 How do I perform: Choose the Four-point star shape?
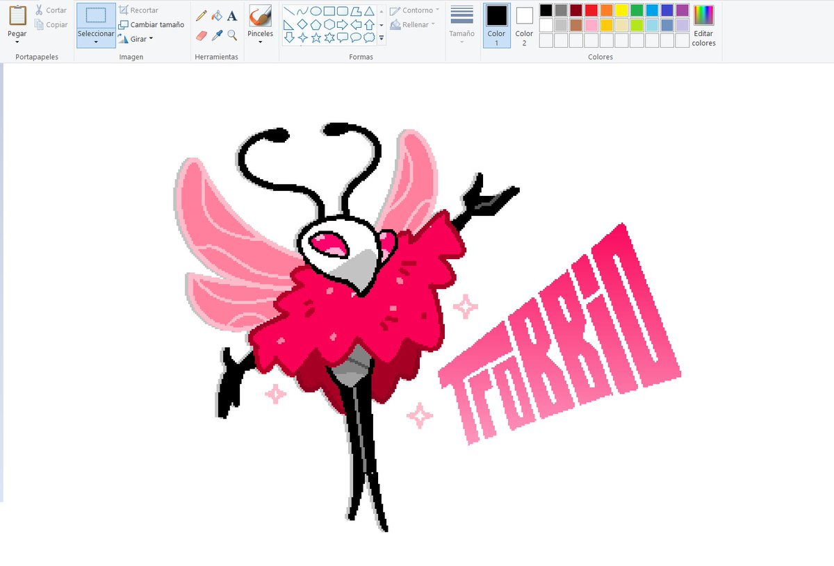(302, 38)
